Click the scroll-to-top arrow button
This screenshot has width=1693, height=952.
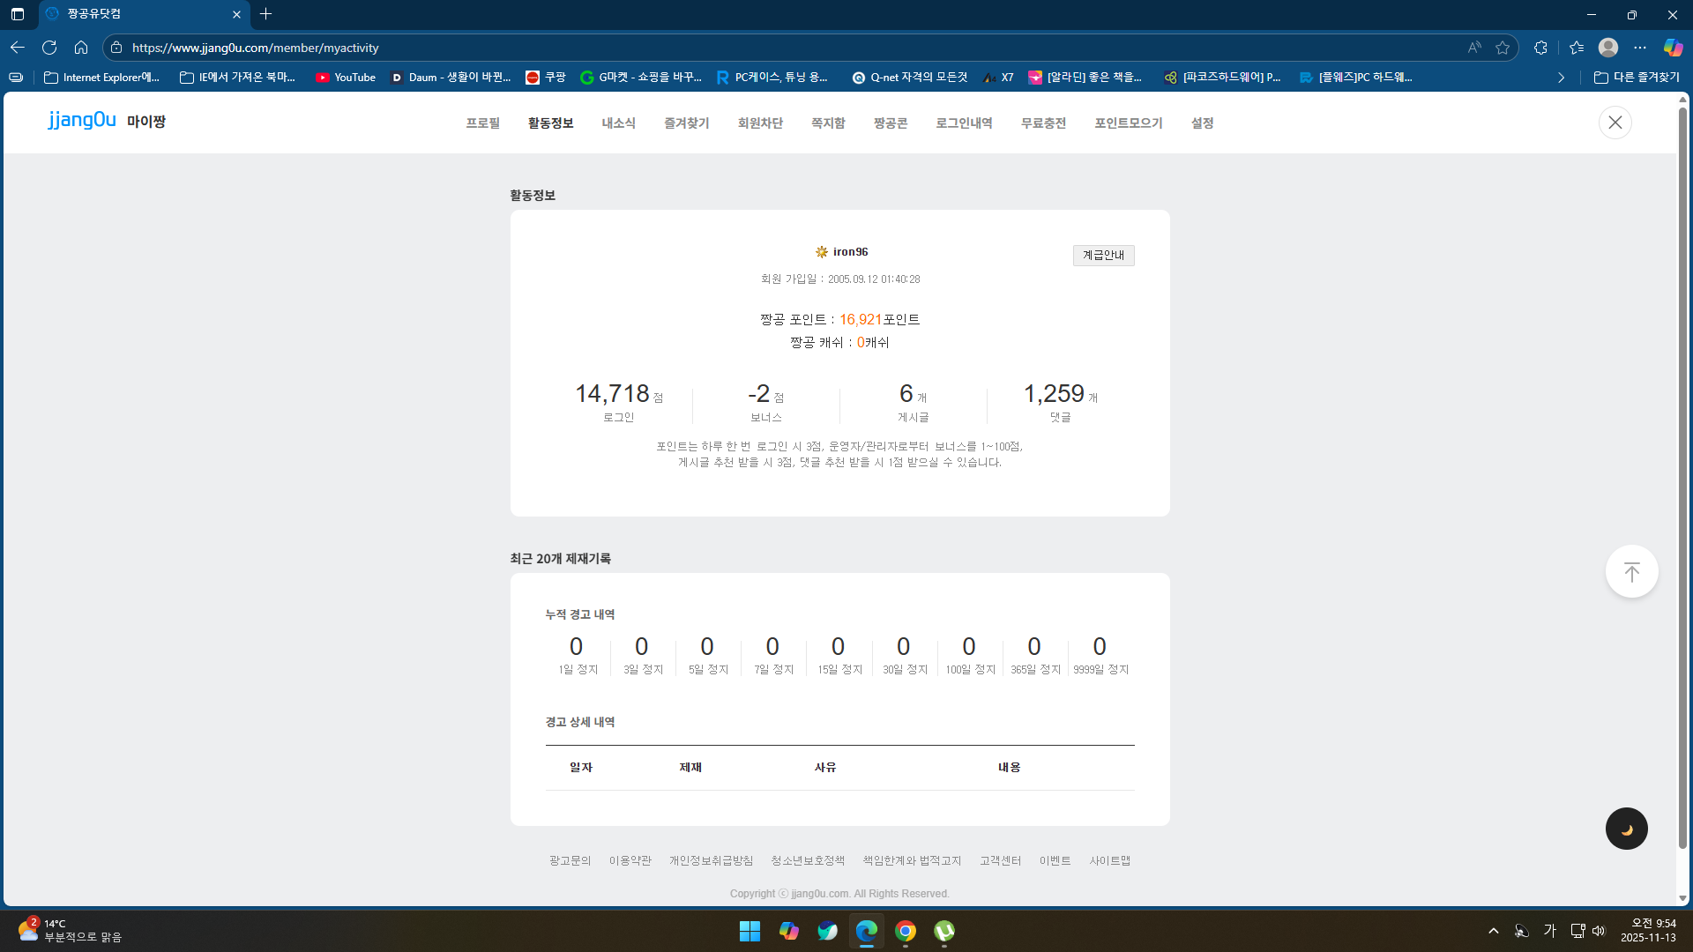tap(1631, 572)
